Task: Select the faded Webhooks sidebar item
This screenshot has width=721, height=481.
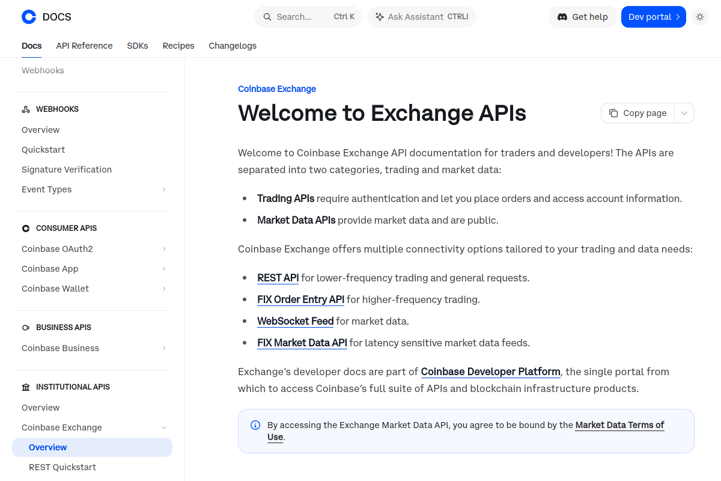Action: pos(43,70)
